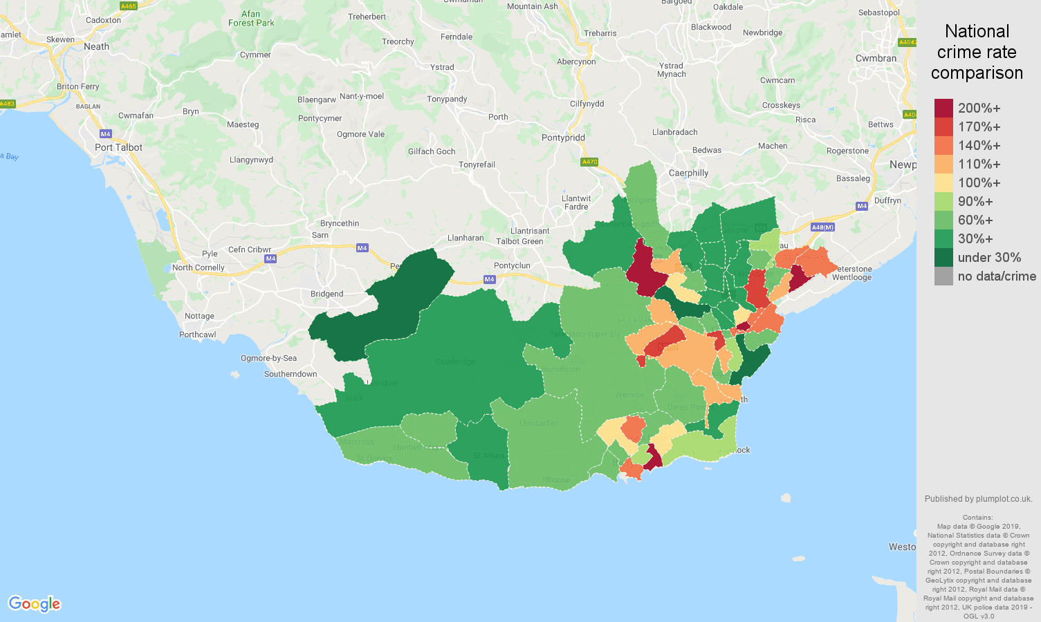Screen dimensions: 1041x622
Task: Click the Rogerstone label
Action: (847, 151)
